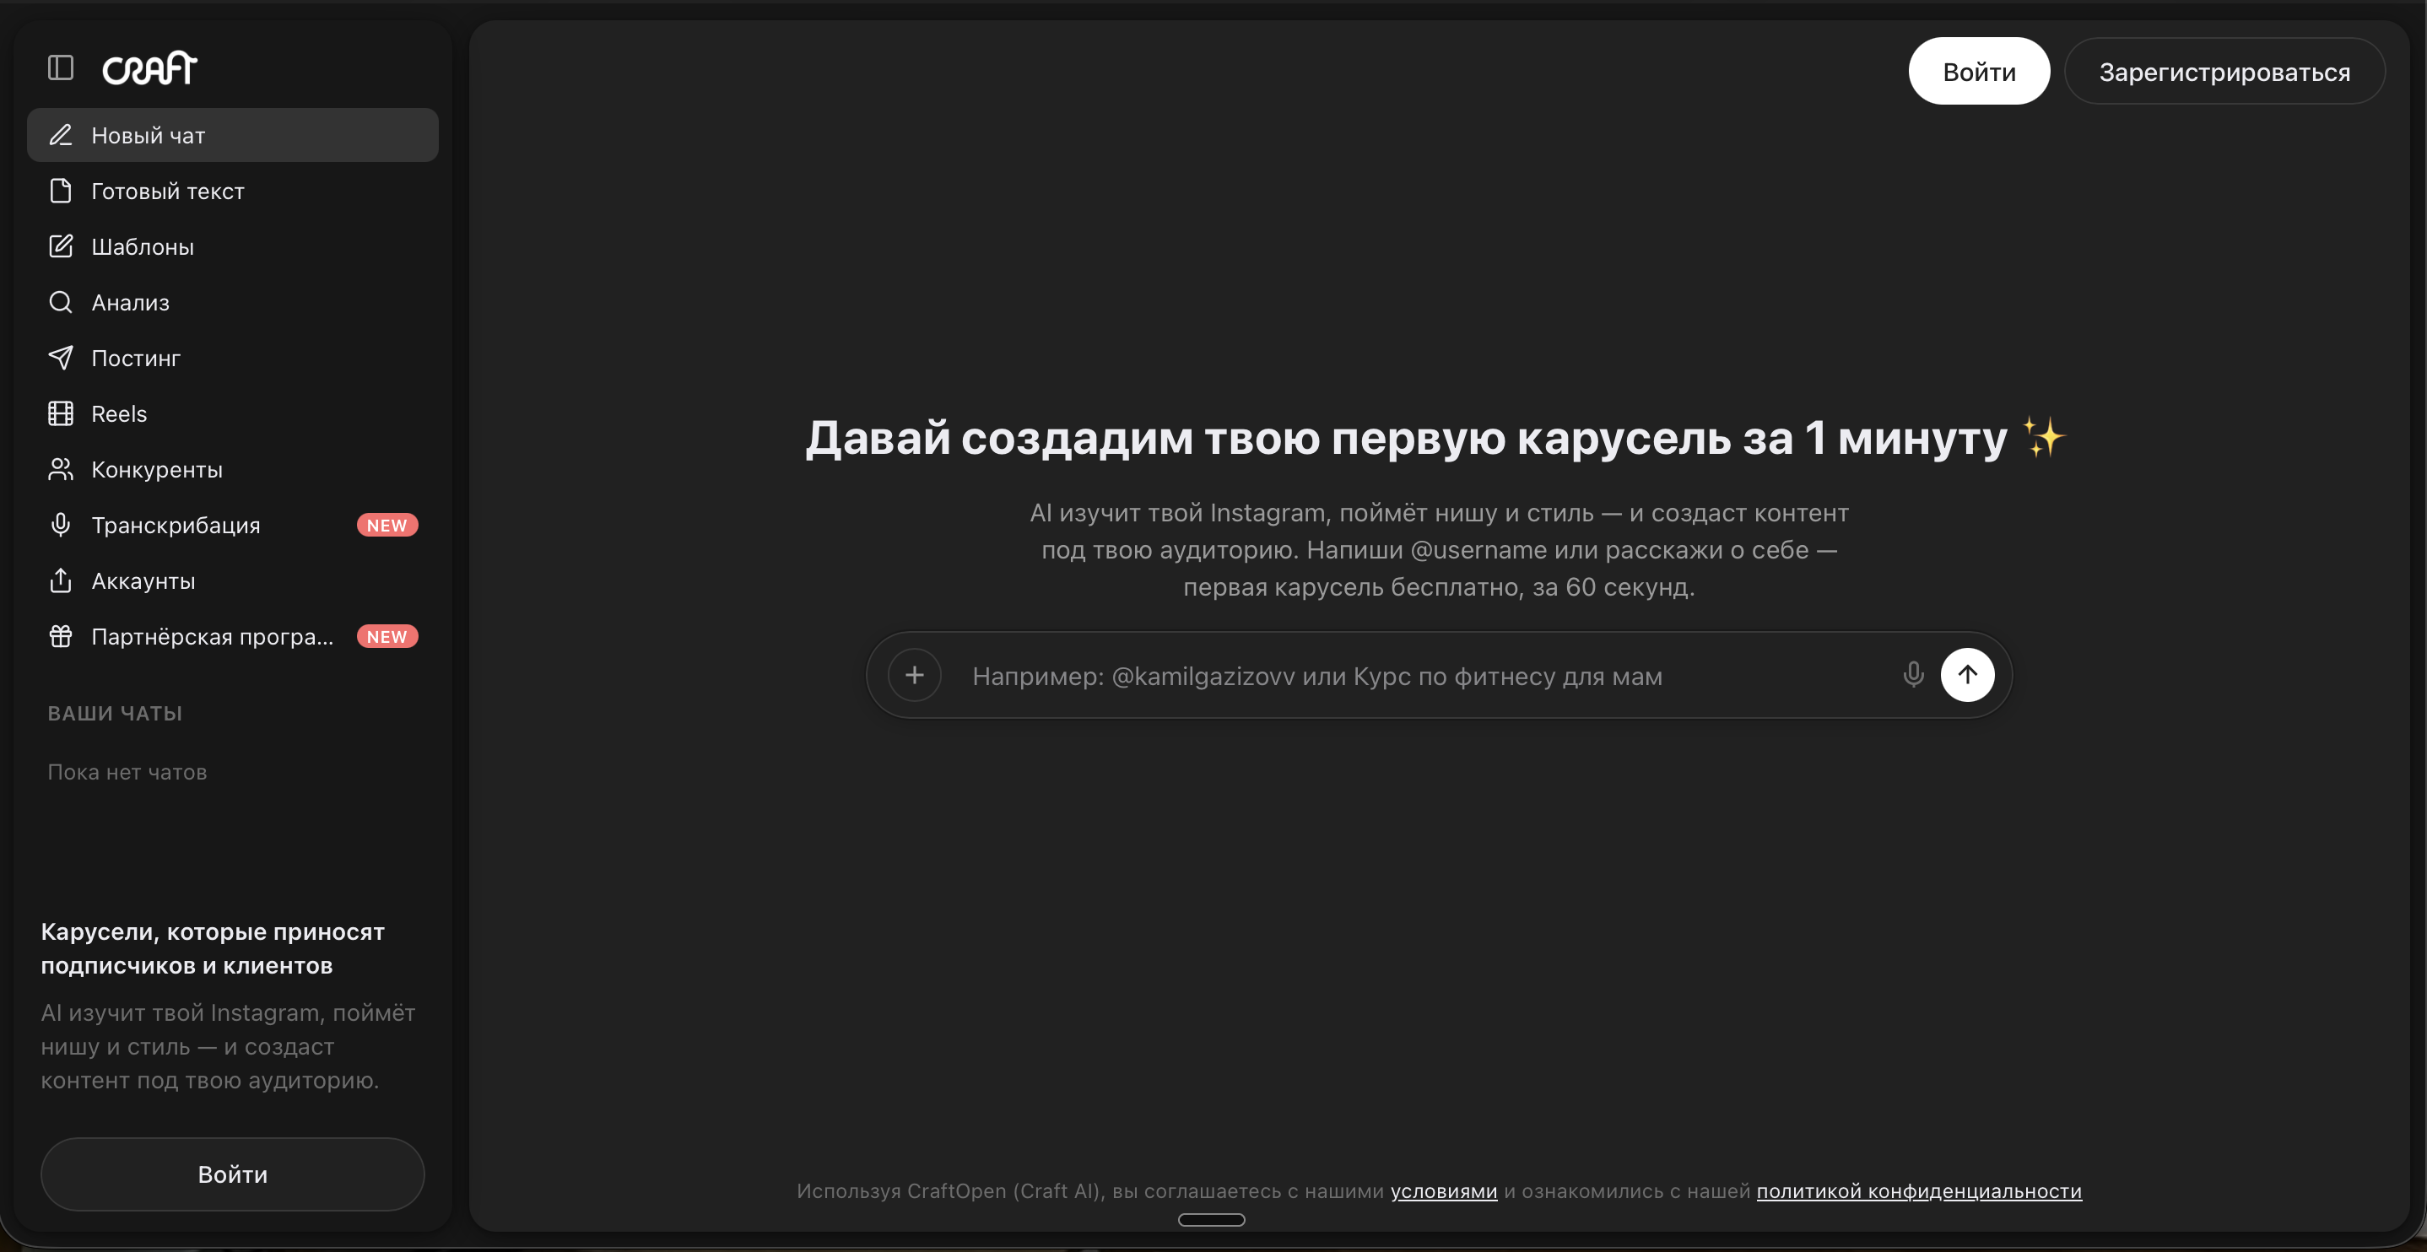Click the magnifier icon beside Анализ
Image resolution: width=2427 pixels, height=1252 pixels.
pos(60,301)
